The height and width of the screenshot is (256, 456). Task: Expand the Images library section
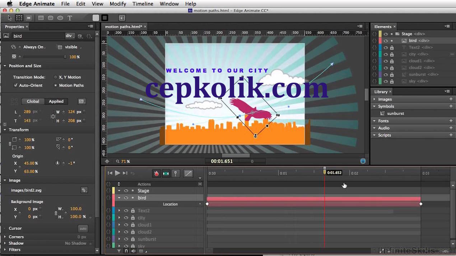(x=374, y=99)
